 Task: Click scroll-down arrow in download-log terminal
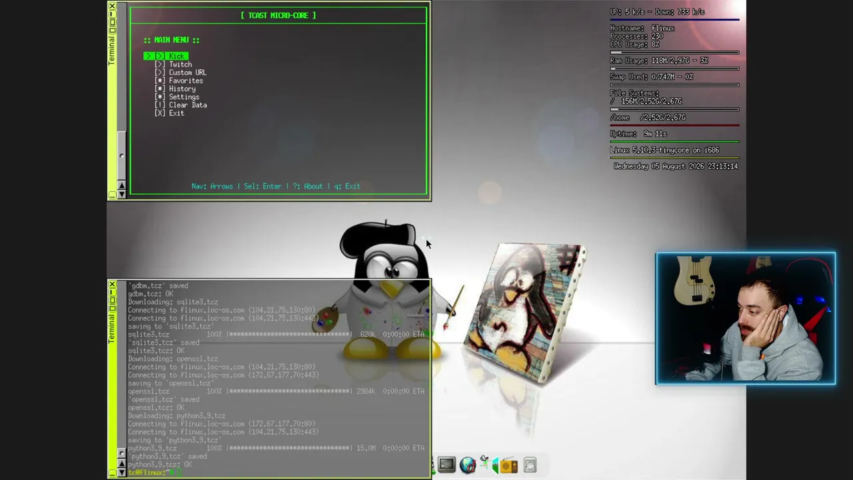121,473
